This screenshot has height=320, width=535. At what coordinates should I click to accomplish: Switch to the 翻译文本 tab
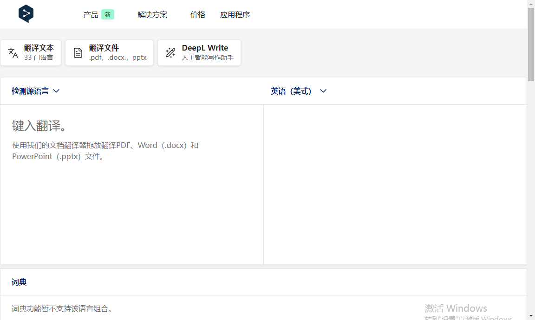click(x=31, y=52)
